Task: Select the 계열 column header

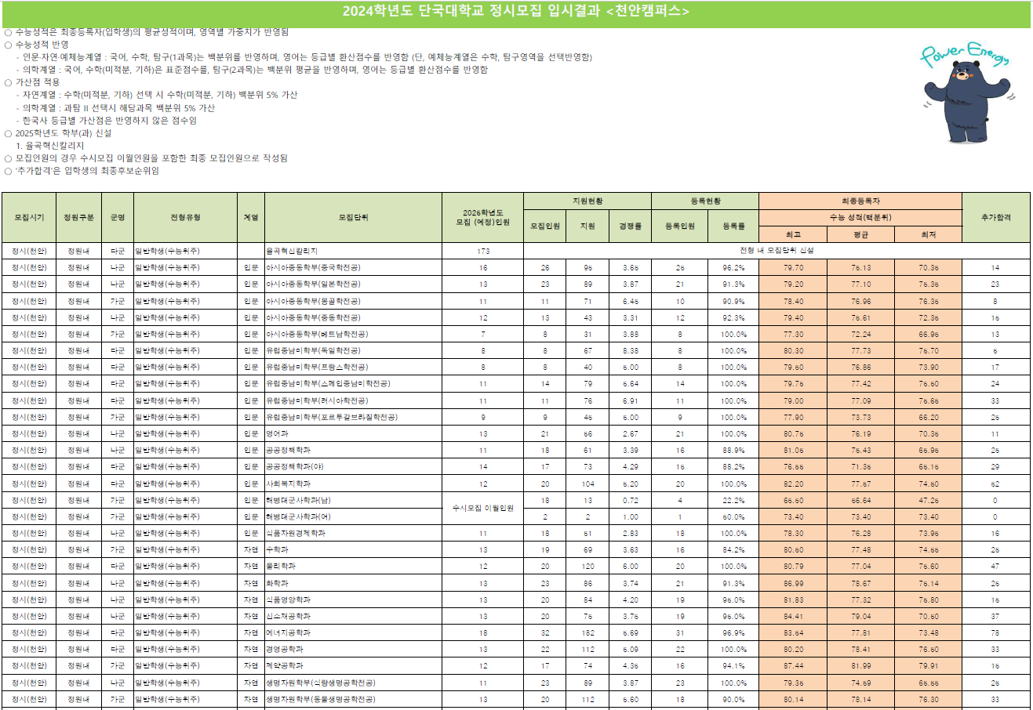Action: [251, 217]
